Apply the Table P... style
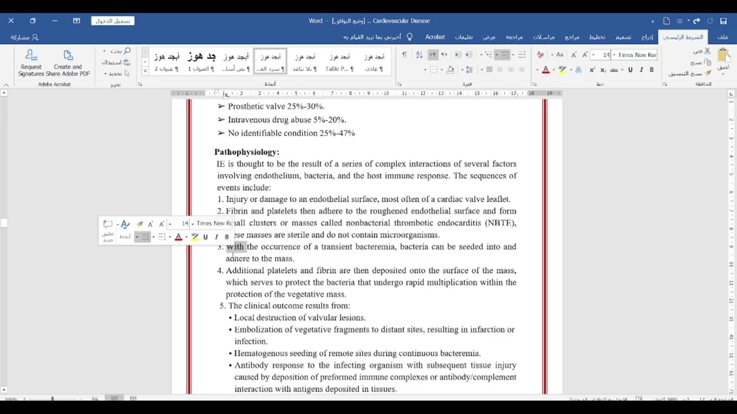The width and height of the screenshot is (737, 414). [x=339, y=62]
